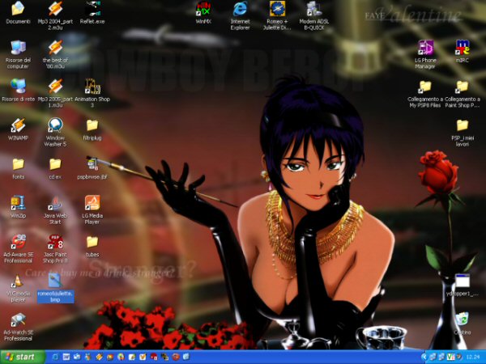Click the Winamp quick launch icon
This screenshot has width=486, height=364.
[99, 358]
